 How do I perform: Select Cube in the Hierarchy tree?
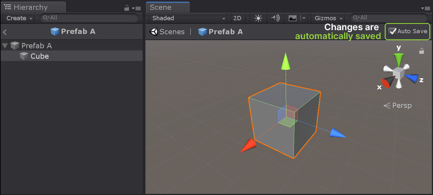(39, 56)
